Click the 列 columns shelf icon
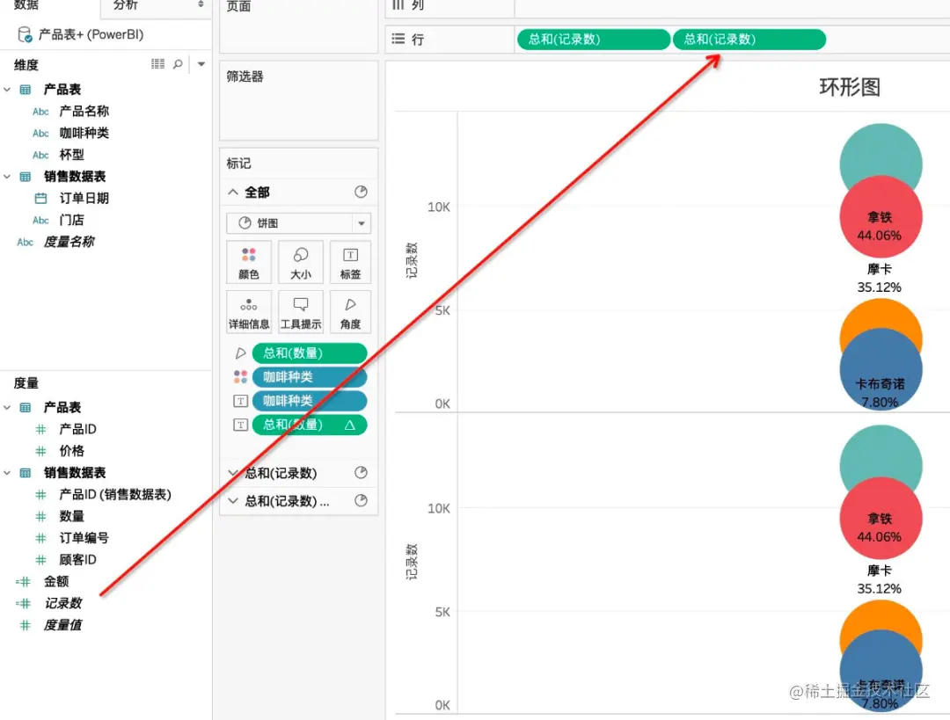 pos(398,5)
